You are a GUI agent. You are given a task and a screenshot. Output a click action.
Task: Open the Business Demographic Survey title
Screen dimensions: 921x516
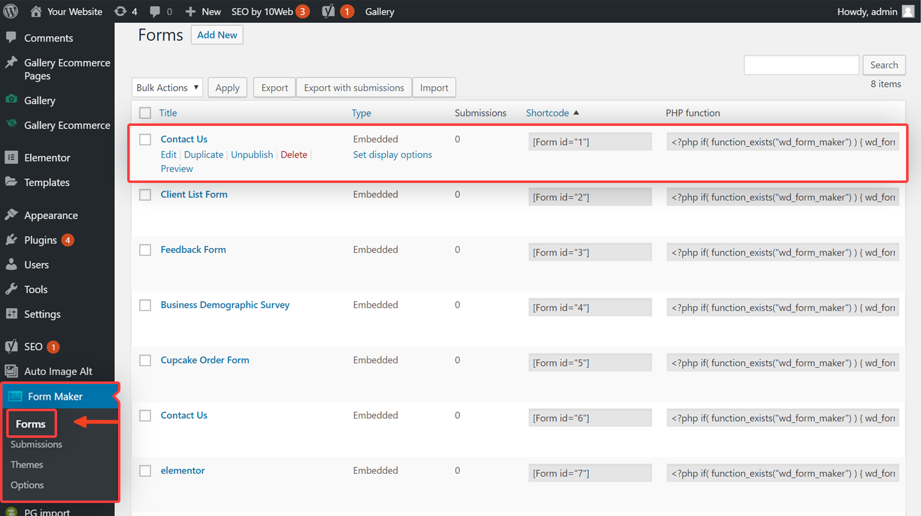coord(225,305)
